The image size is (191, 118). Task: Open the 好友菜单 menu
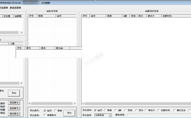coord(4,8)
